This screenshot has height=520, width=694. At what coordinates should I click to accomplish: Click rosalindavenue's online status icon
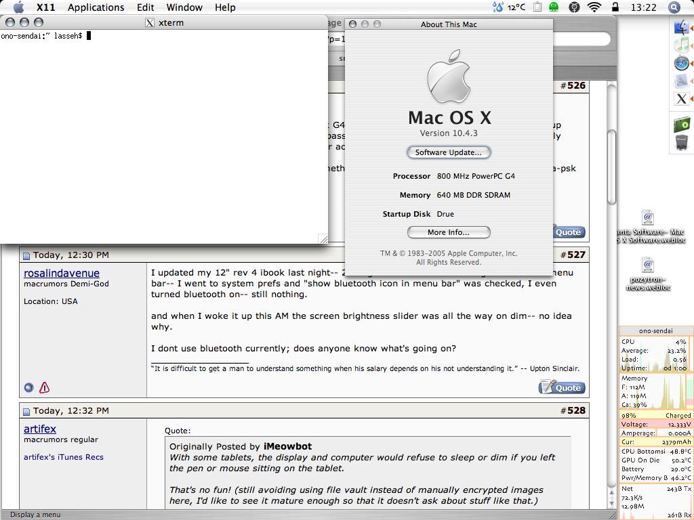[28, 388]
